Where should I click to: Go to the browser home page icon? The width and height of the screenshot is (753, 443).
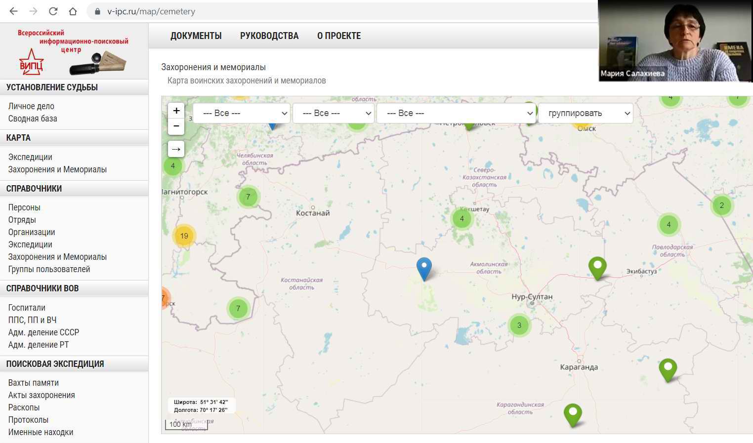pos(73,11)
